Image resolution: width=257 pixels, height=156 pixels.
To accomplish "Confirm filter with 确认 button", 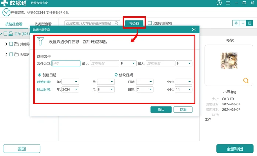I will coord(161,109).
